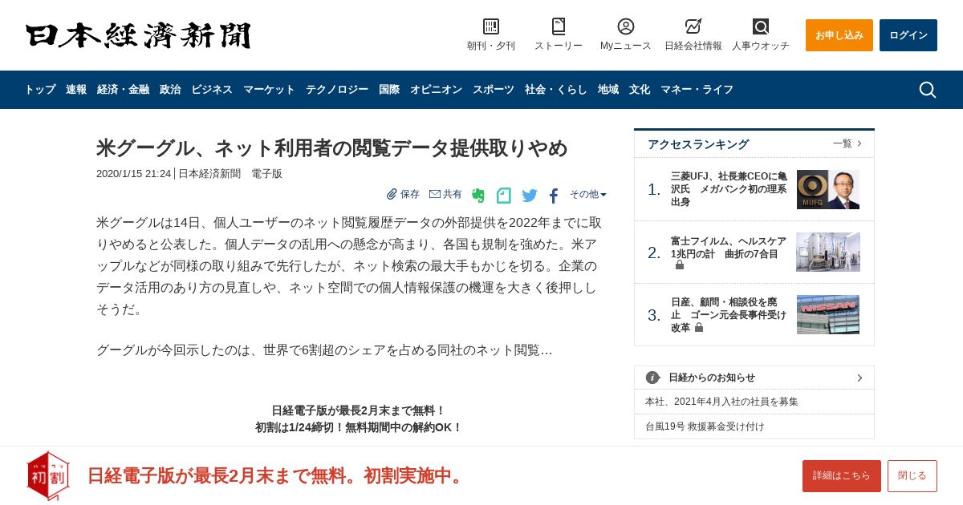Click the MUFG thumbnail image
The image size is (963, 505).
coord(828,190)
